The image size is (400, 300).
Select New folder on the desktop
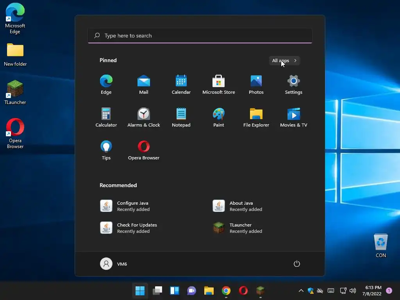[15, 55]
